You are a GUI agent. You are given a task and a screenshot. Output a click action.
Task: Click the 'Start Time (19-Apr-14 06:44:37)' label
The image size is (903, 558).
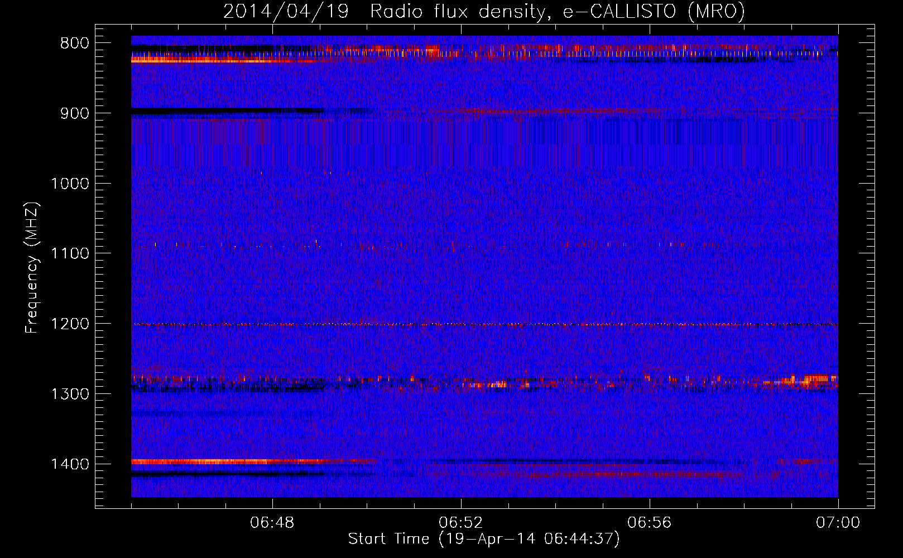point(484,539)
